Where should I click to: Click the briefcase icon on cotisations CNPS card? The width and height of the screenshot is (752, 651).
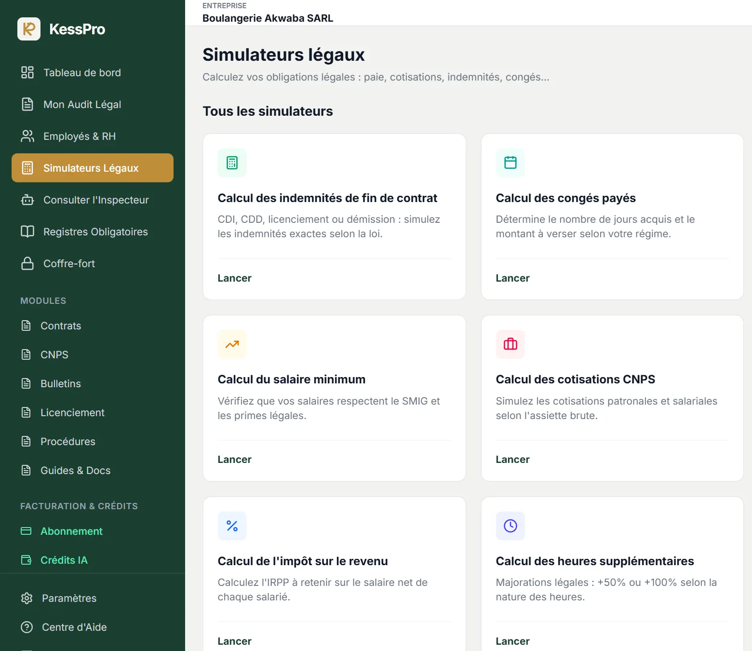click(x=510, y=344)
